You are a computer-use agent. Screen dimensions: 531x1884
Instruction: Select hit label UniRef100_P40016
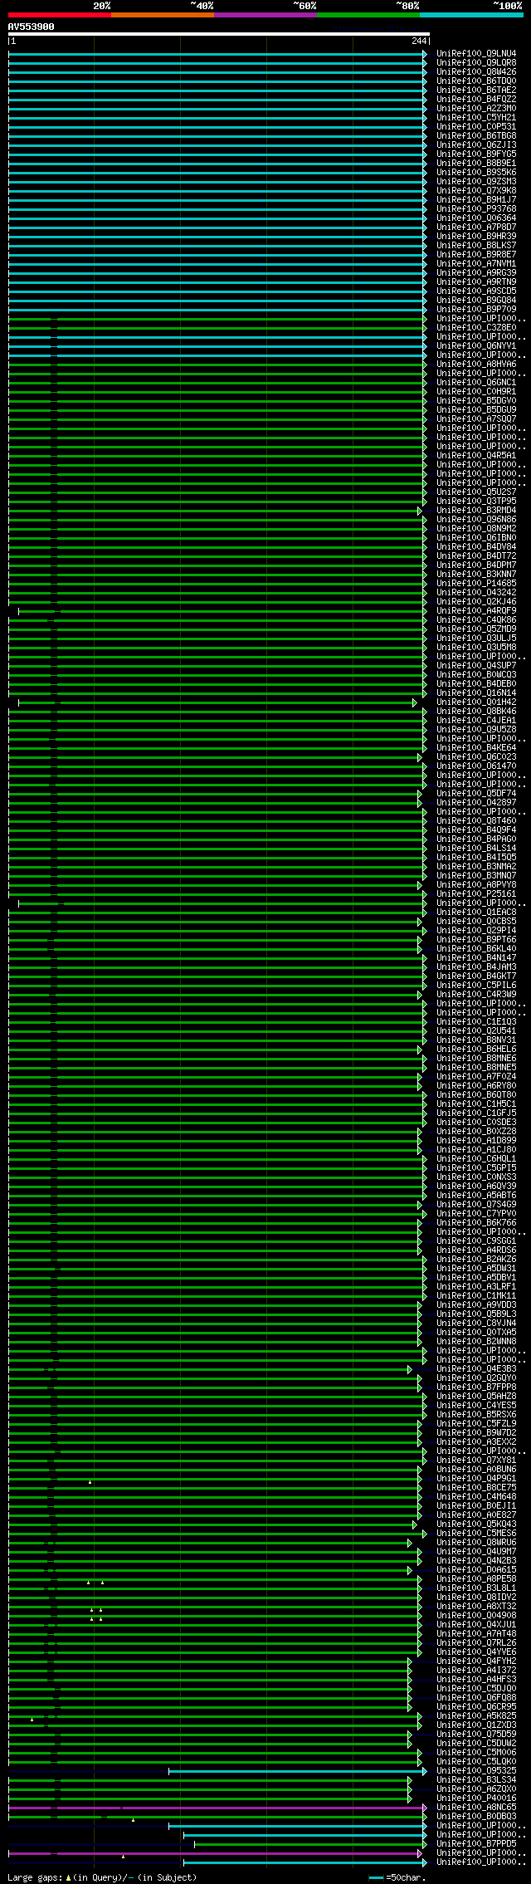(x=476, y=1798)
